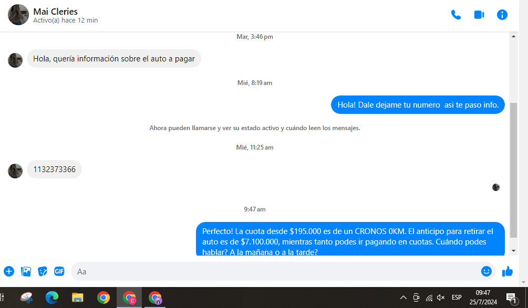
Task: Open the plus more-actions button
Action: point(9,271)
